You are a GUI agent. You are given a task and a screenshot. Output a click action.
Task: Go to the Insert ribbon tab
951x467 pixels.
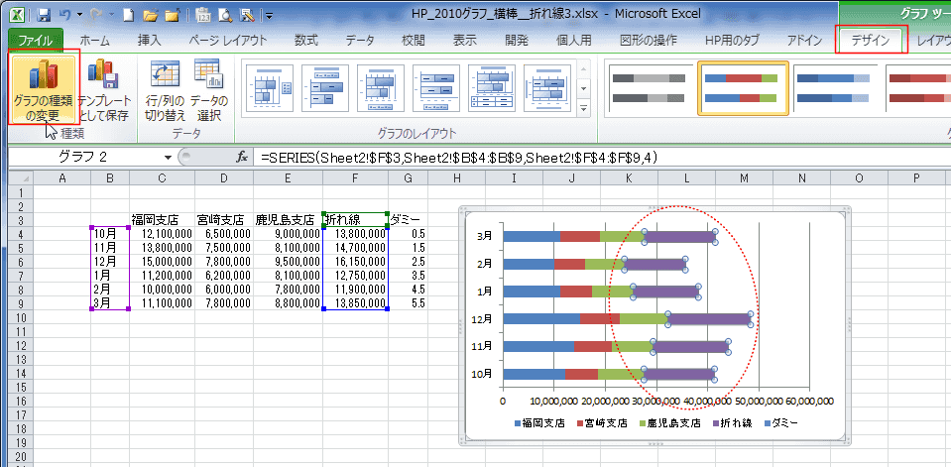coord(149,41)
